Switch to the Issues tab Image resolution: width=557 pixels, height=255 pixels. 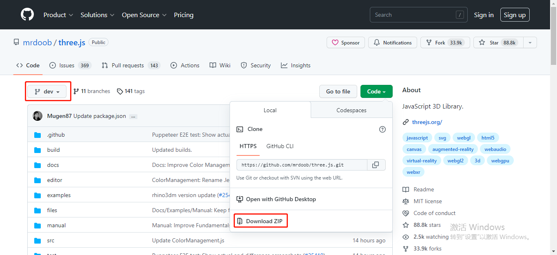click(x=70, y=65)
